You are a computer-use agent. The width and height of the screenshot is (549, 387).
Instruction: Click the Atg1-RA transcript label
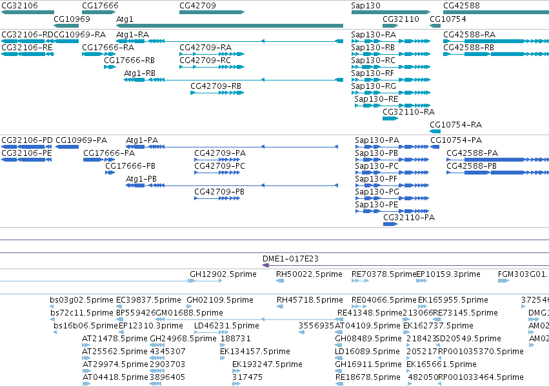pos(132,35)
